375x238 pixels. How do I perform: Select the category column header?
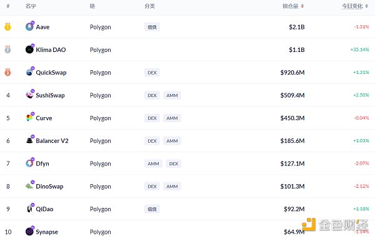point(150,6)
